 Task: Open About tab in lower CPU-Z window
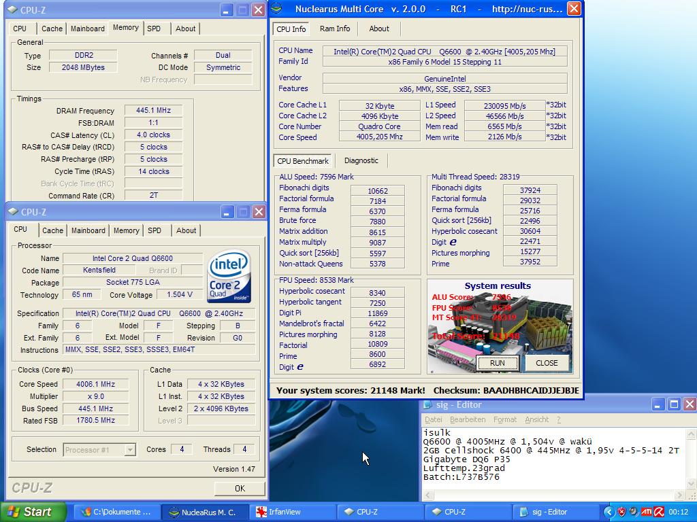coord(186,231)
